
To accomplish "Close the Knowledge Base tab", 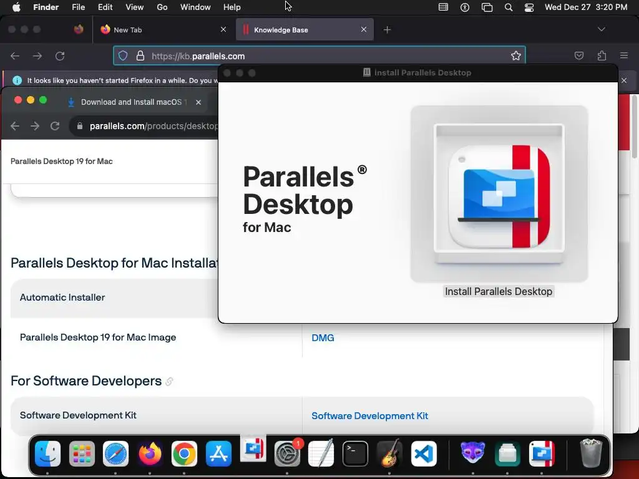I will (x=364, y=29).
